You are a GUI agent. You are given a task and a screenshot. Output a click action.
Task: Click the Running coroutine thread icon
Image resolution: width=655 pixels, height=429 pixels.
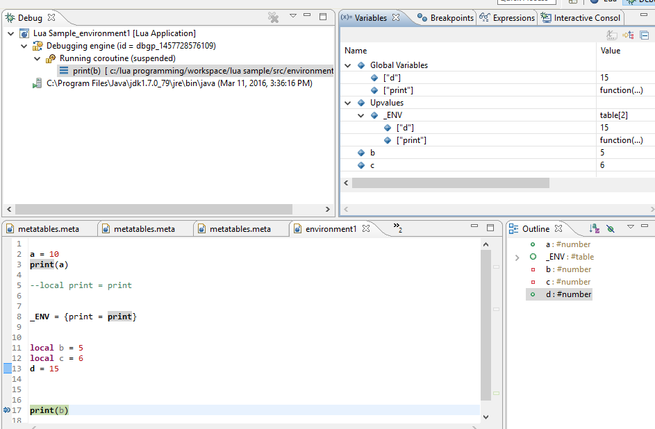(x=51, y=58)
